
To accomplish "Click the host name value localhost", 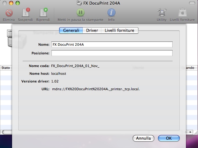I will click(x=59, y=74).
